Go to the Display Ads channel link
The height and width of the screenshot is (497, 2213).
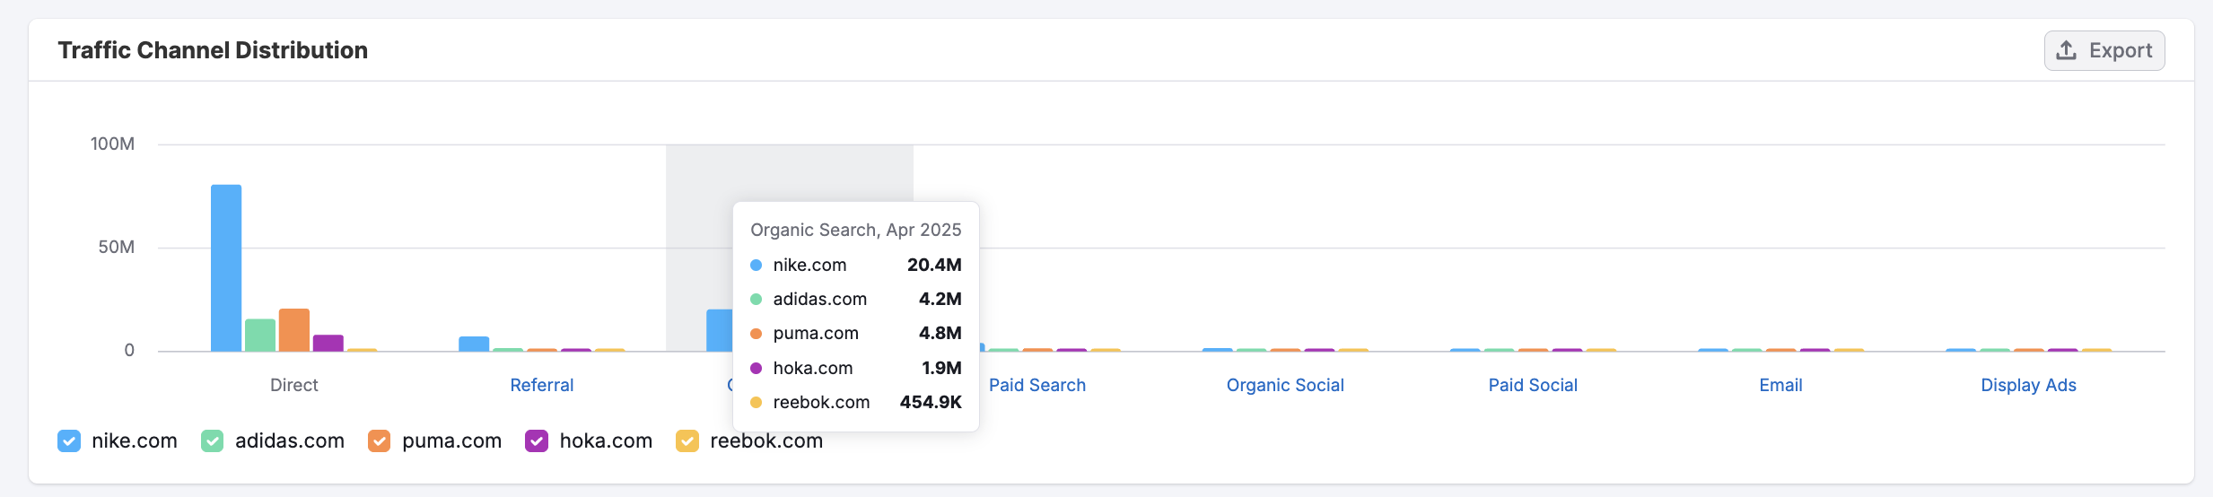[x=2028, y=385]
